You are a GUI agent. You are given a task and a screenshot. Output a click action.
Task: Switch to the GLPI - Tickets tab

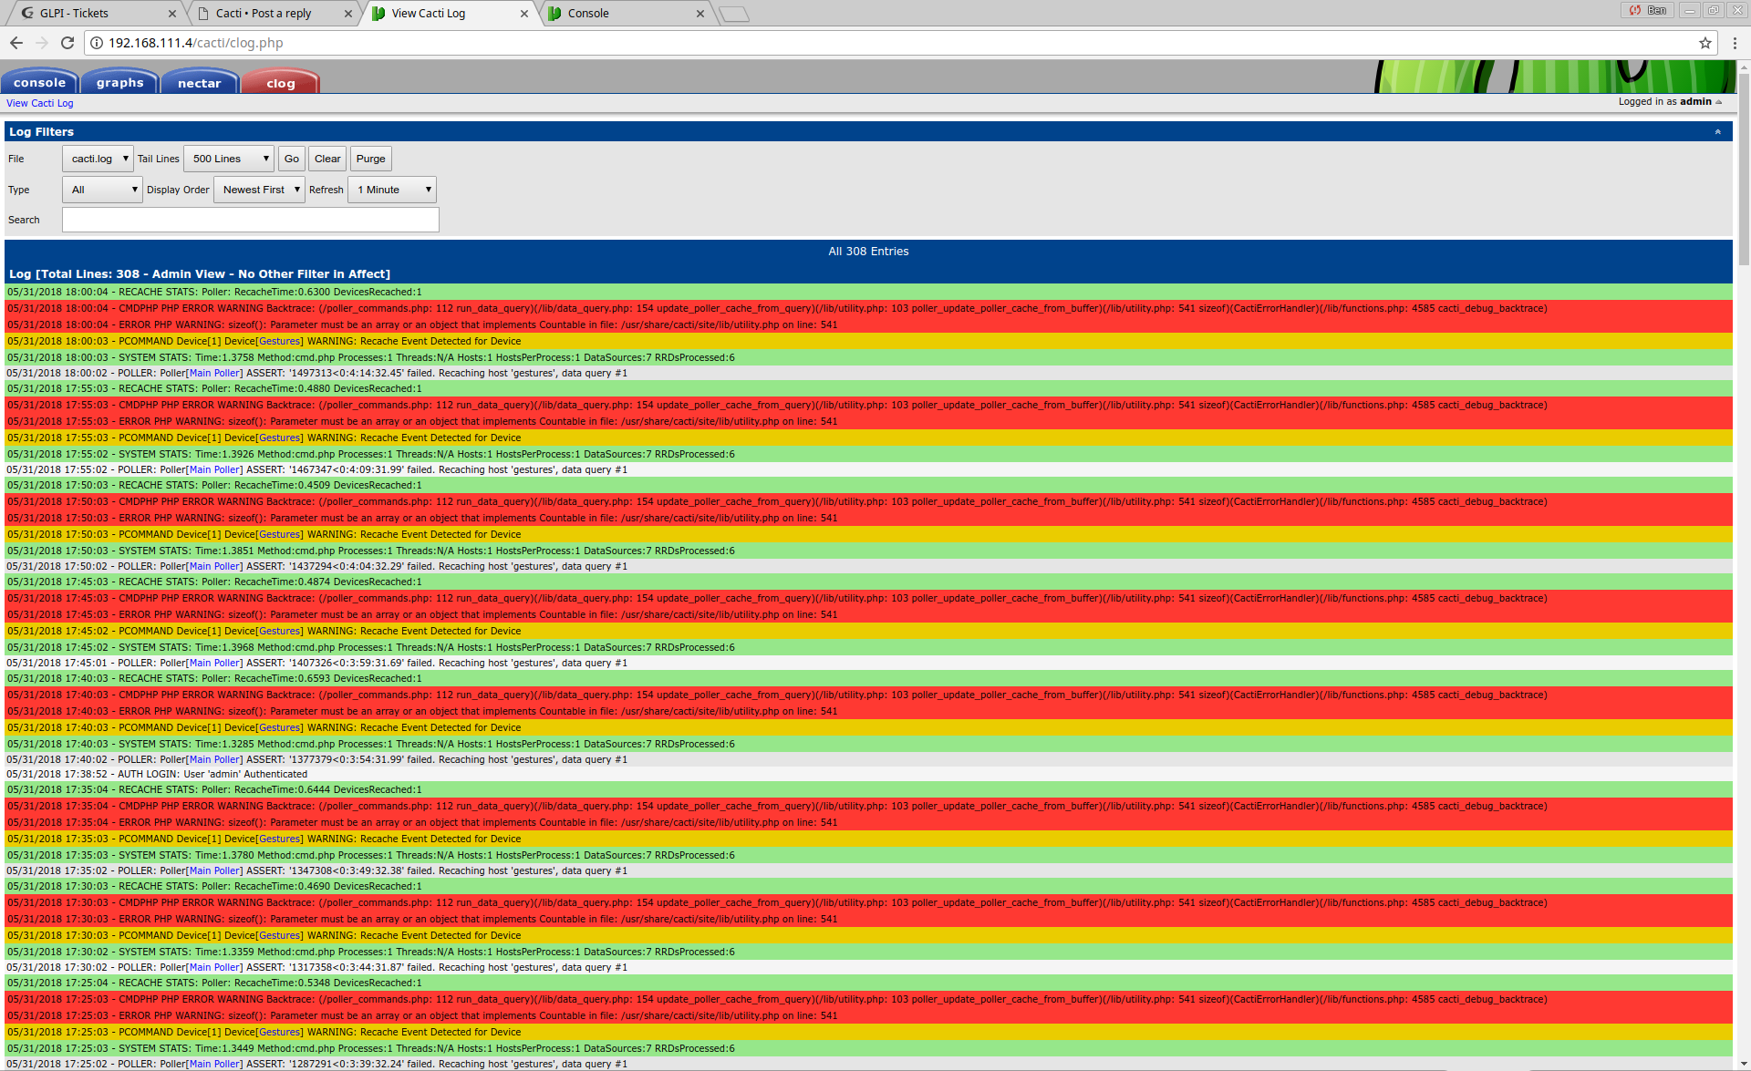click(91, 14)
